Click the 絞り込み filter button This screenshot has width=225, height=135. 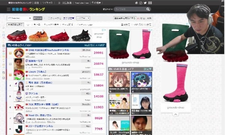(38, 18)
